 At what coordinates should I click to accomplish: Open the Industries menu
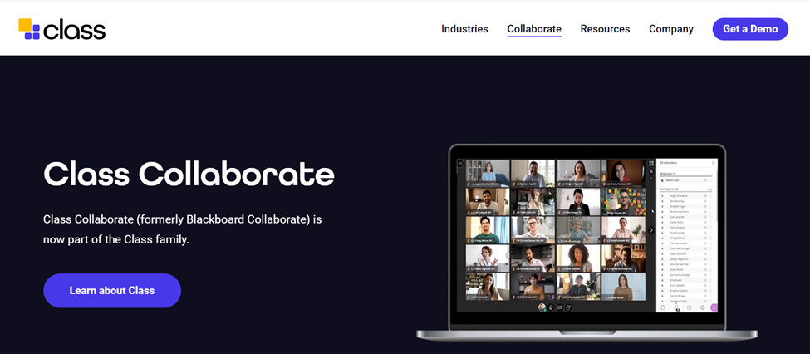(x=464, y=29)
